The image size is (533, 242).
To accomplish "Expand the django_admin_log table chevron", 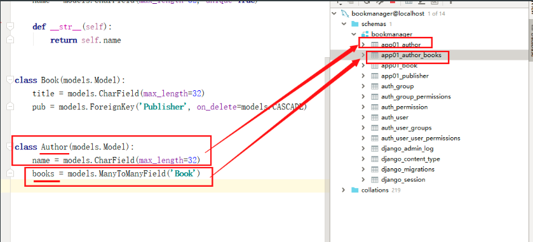I will pos(363,149).
